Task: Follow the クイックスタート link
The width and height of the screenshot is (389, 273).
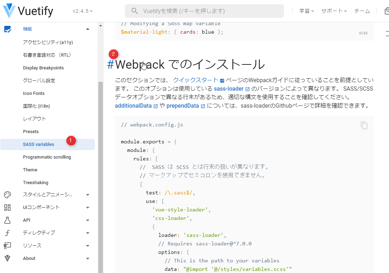Action: pyautogui.click(x=196, y=80)
